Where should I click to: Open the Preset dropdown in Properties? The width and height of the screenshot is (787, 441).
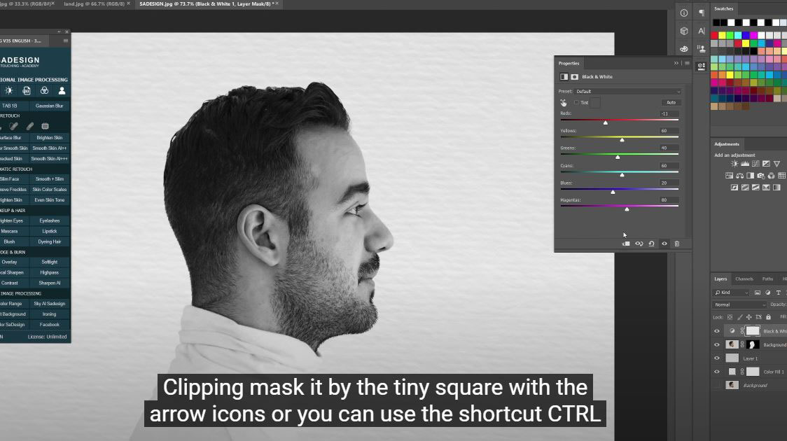click(628, 91)
